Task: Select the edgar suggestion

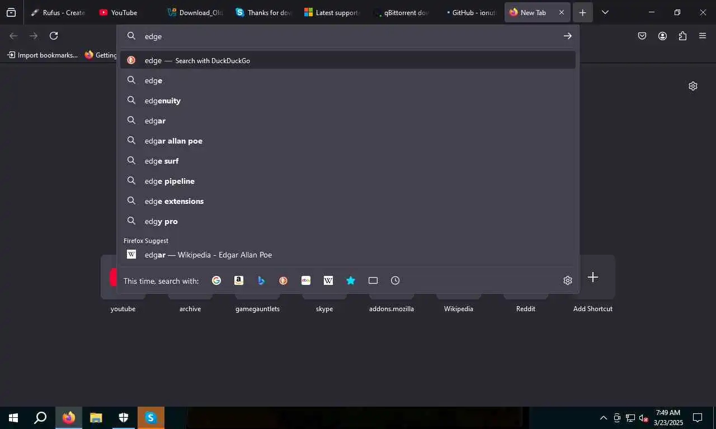Action: (x=348, y=121)
